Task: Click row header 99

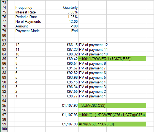Action: (4, 124)
